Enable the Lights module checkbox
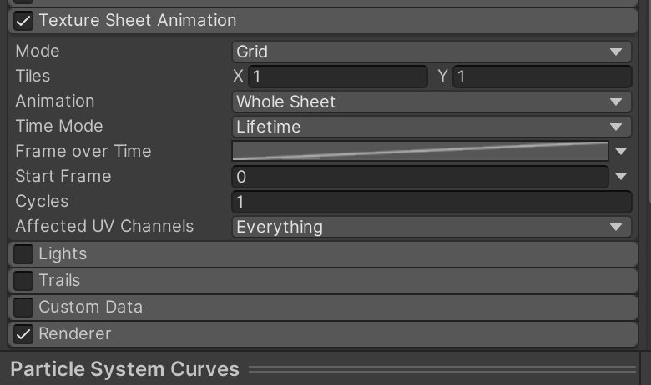Viewport: 651px width, 385px height. point(23,254)
